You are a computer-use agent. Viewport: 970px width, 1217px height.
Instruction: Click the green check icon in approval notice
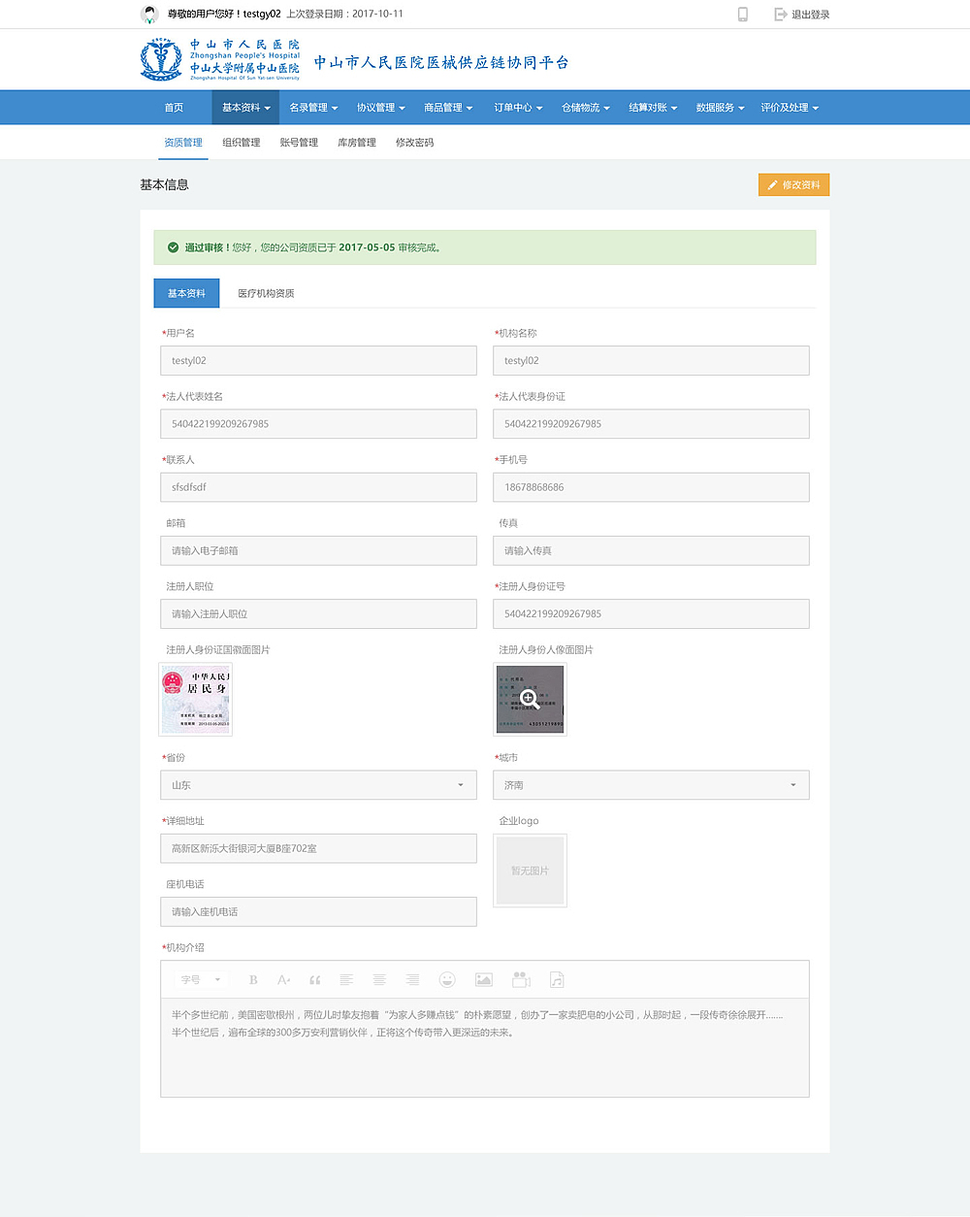[173, 247]
